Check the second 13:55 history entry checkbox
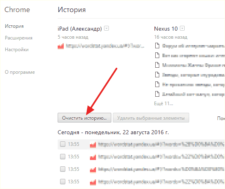This screenshot has width=225, height=189. (63, 157)
